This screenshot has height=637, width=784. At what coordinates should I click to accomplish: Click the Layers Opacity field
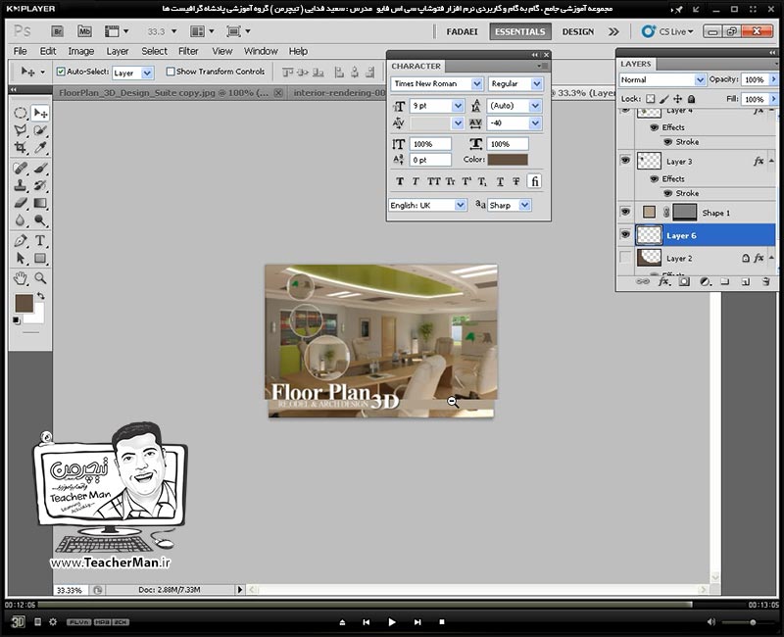point(754,79)
